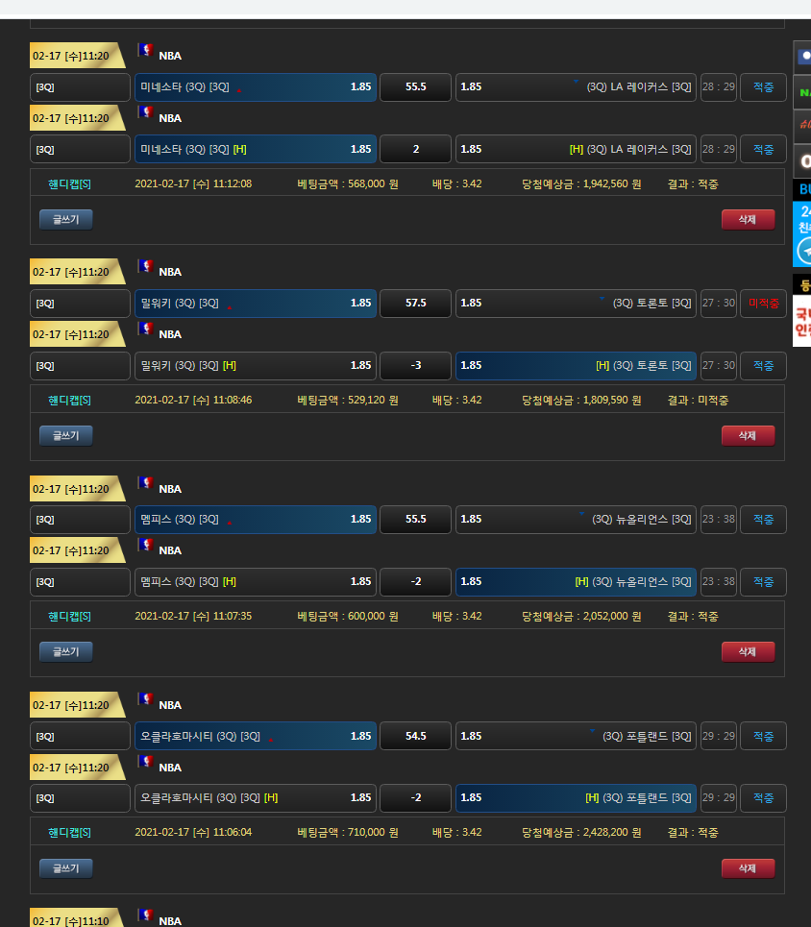
Task: Click the gold 02-17 11:10 date tag at bottom
Action: 75,919
